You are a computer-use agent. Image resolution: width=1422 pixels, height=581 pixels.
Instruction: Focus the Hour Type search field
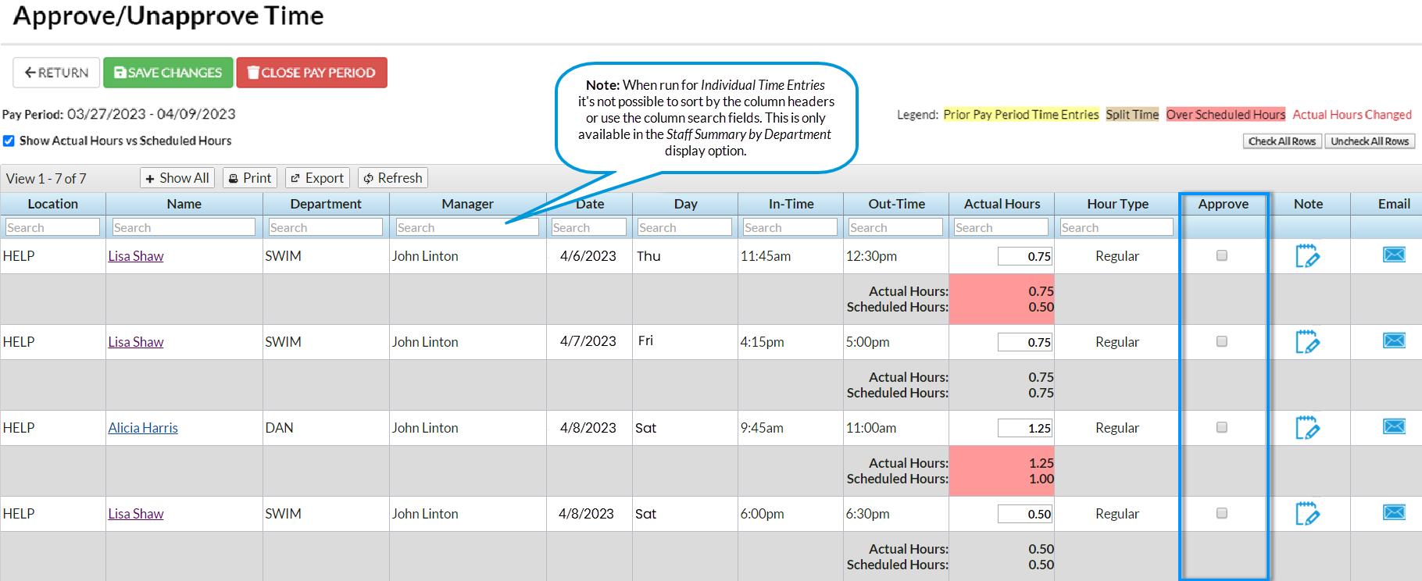[x=1117, y=227]
